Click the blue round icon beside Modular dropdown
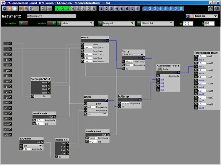The width and height of the screenshot is (221, 165). [x=188, y=16]
